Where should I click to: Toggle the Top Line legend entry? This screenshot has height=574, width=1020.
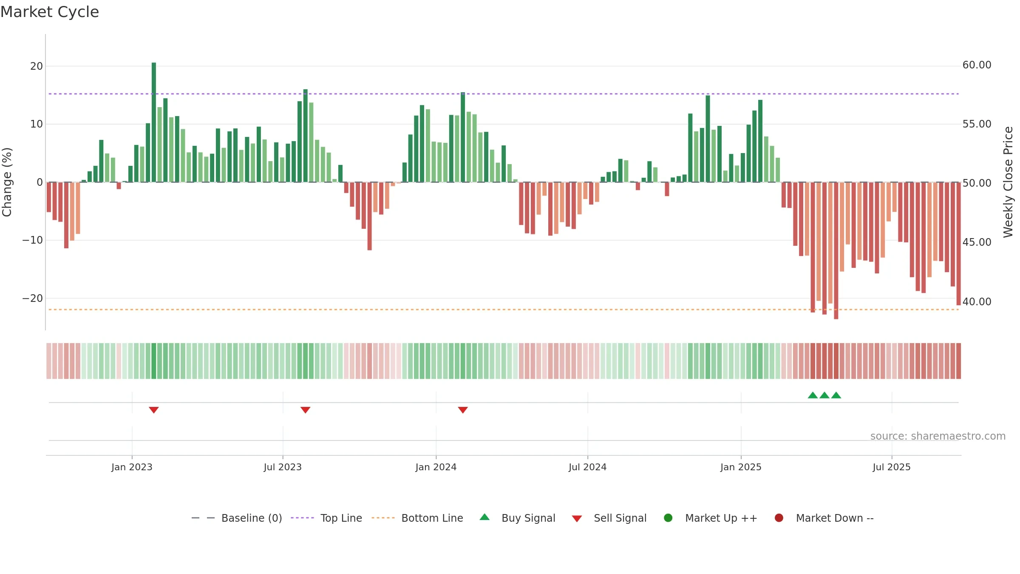[326, 518]
